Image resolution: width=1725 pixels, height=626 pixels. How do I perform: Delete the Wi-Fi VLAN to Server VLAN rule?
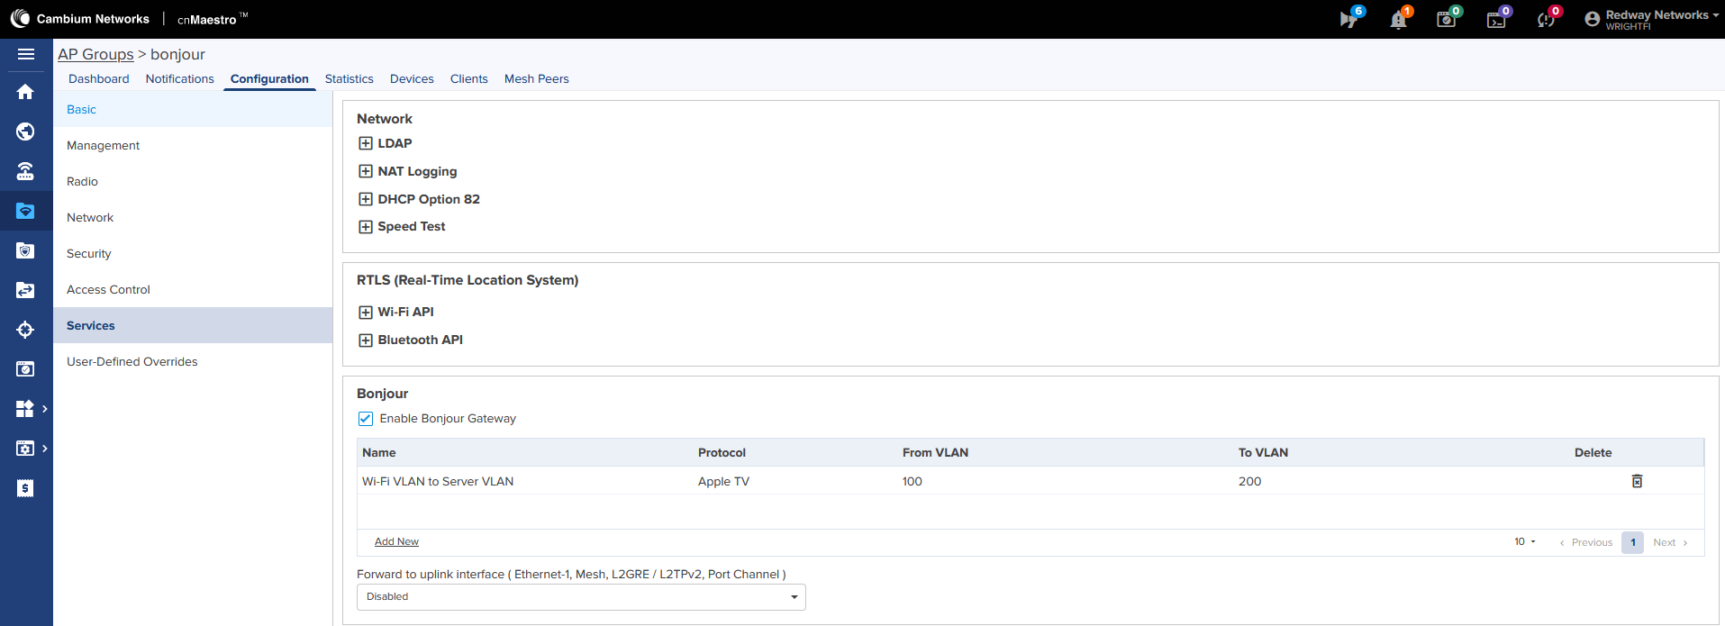1637,481
